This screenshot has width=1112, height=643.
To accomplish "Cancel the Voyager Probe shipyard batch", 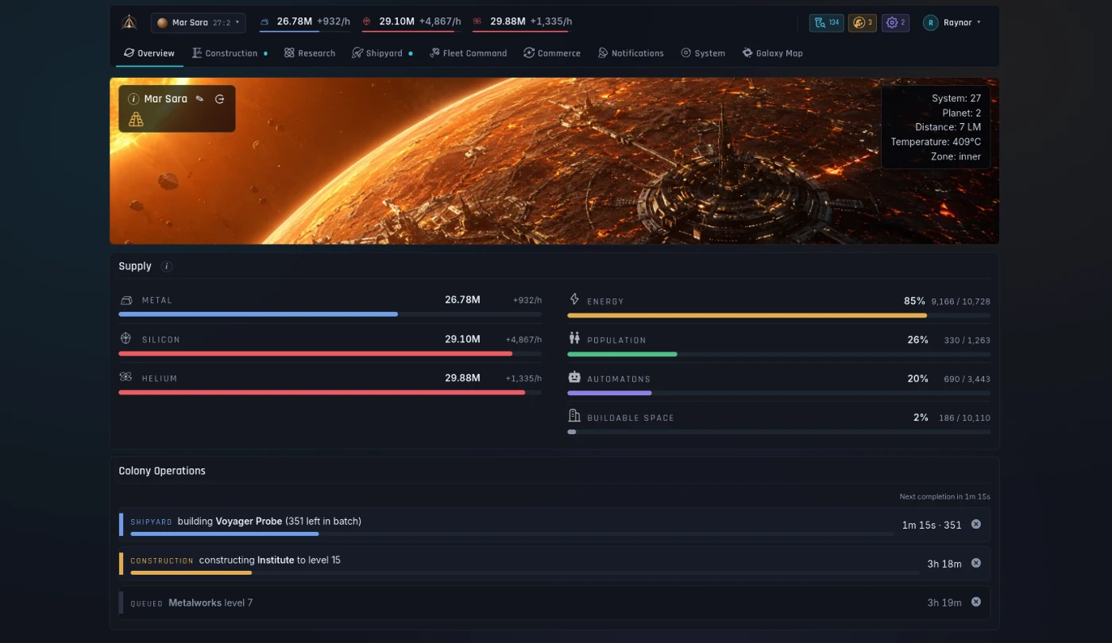I will (976, 524).
